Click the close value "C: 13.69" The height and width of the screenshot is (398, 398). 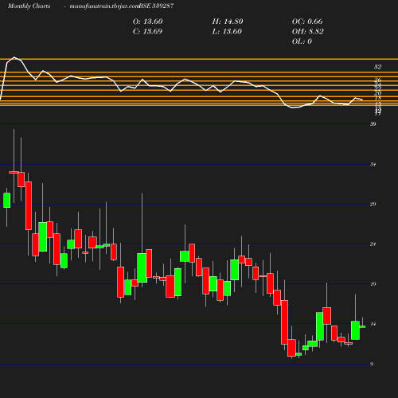pos(147,31)
